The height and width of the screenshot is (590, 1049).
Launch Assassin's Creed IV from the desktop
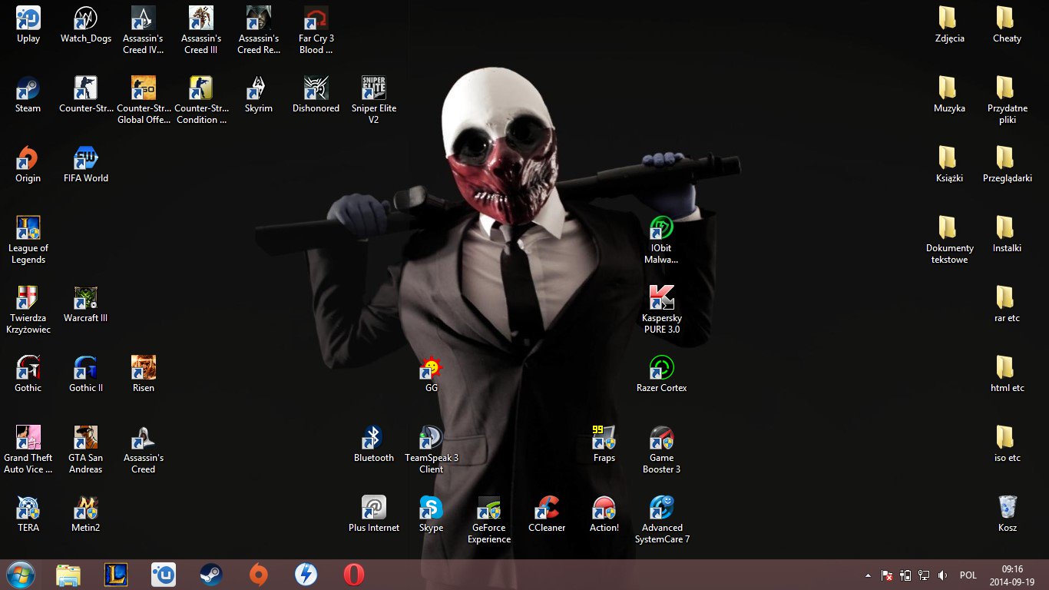[144, 30]
